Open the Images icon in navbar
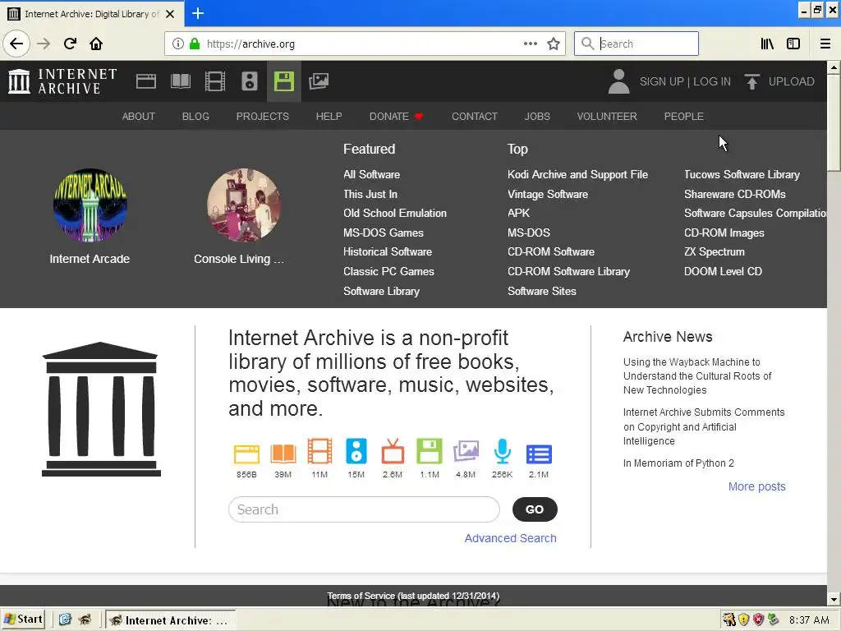The height and width of the screenshot is (631, 841). (x=319, y=81)
